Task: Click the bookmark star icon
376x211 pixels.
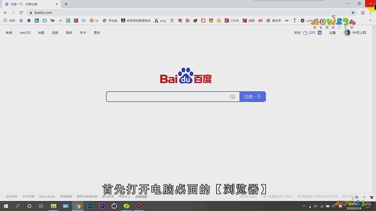Action: (353, 13)
